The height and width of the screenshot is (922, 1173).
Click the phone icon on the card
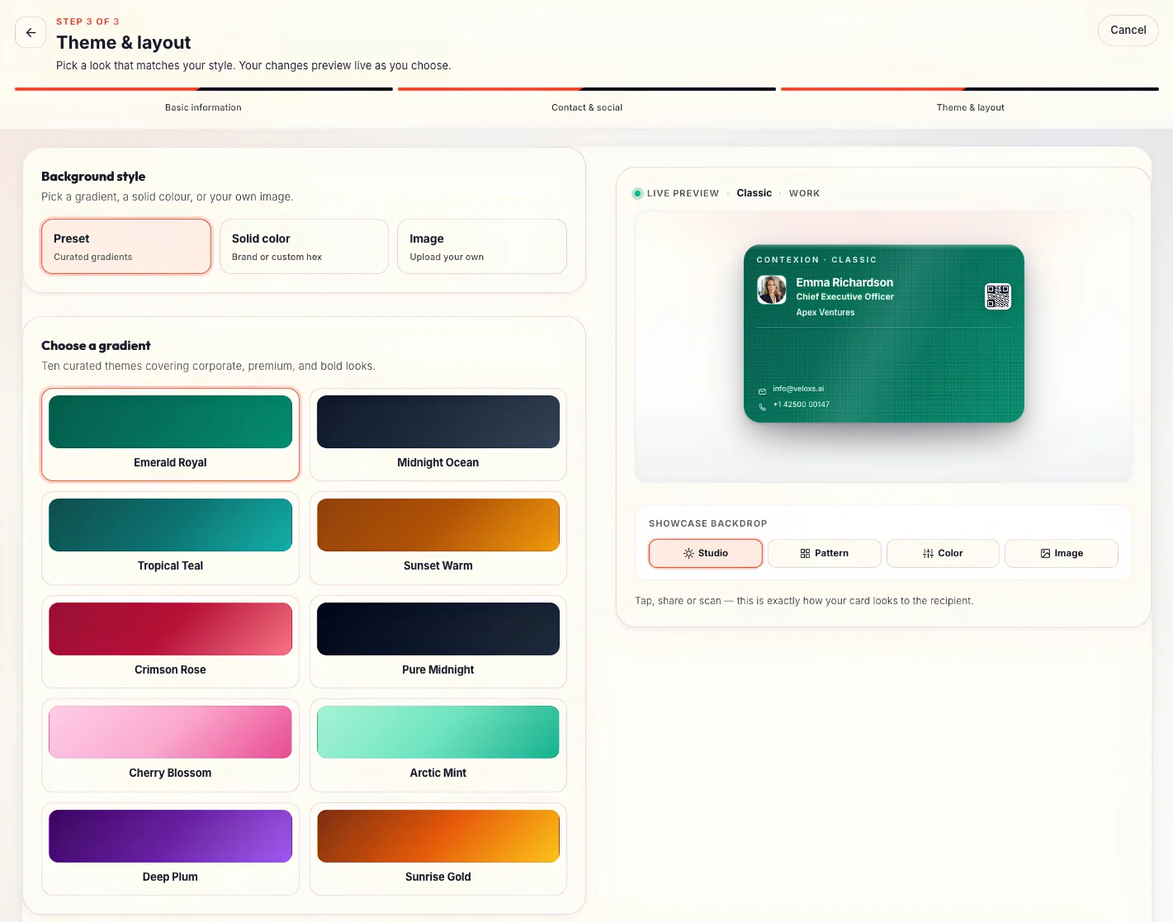[762, 407]
